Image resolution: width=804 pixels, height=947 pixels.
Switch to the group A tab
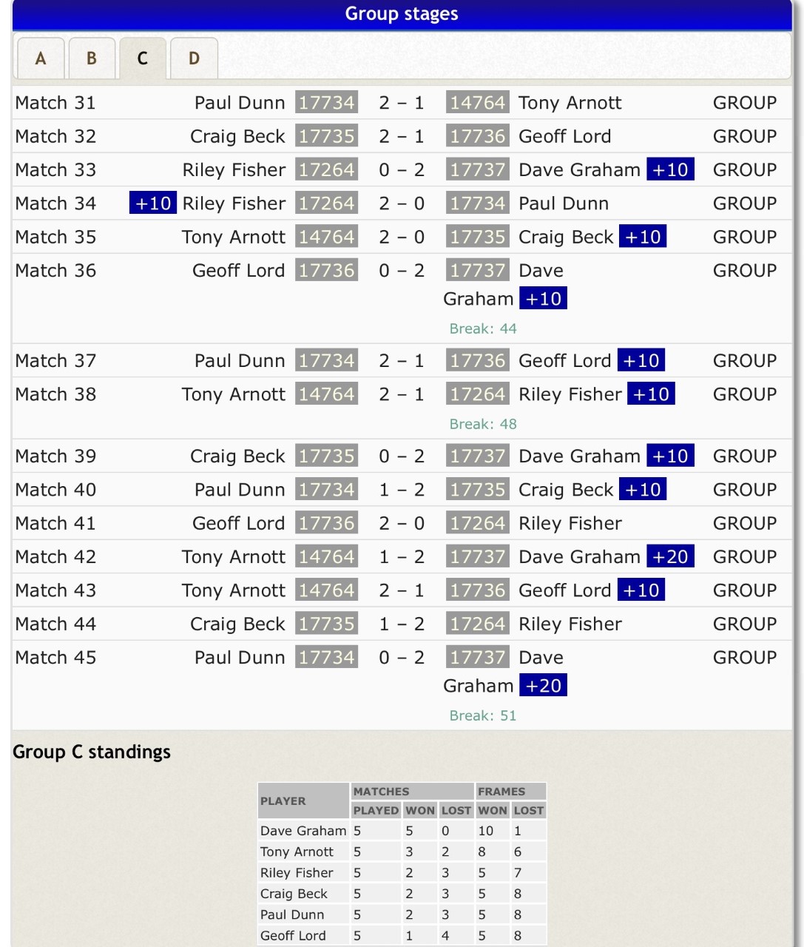coord(41,58)
